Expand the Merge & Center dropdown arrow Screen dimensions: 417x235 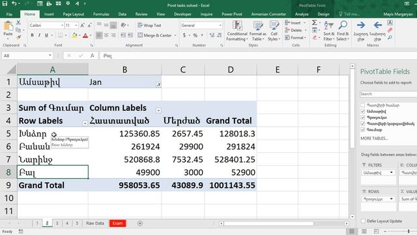(175, 35)
